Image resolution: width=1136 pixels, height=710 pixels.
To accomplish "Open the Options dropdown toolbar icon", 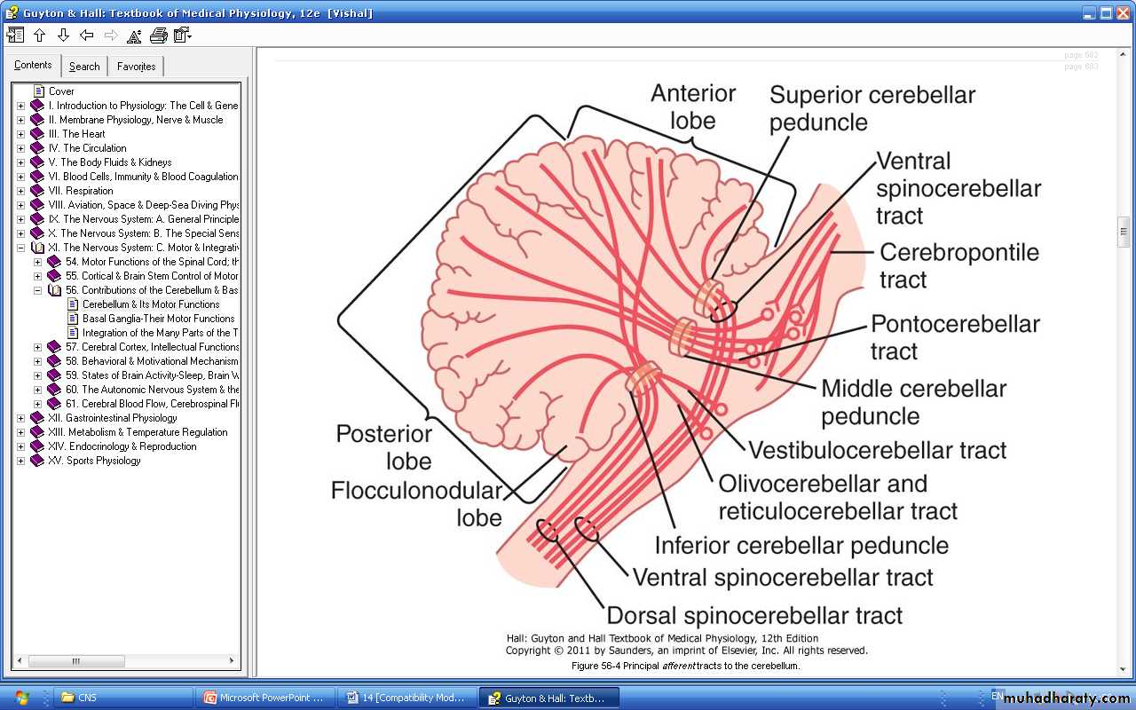I will click(183, 35).
